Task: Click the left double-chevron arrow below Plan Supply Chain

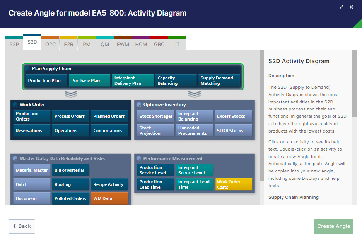Action: (x=70, y=94)
